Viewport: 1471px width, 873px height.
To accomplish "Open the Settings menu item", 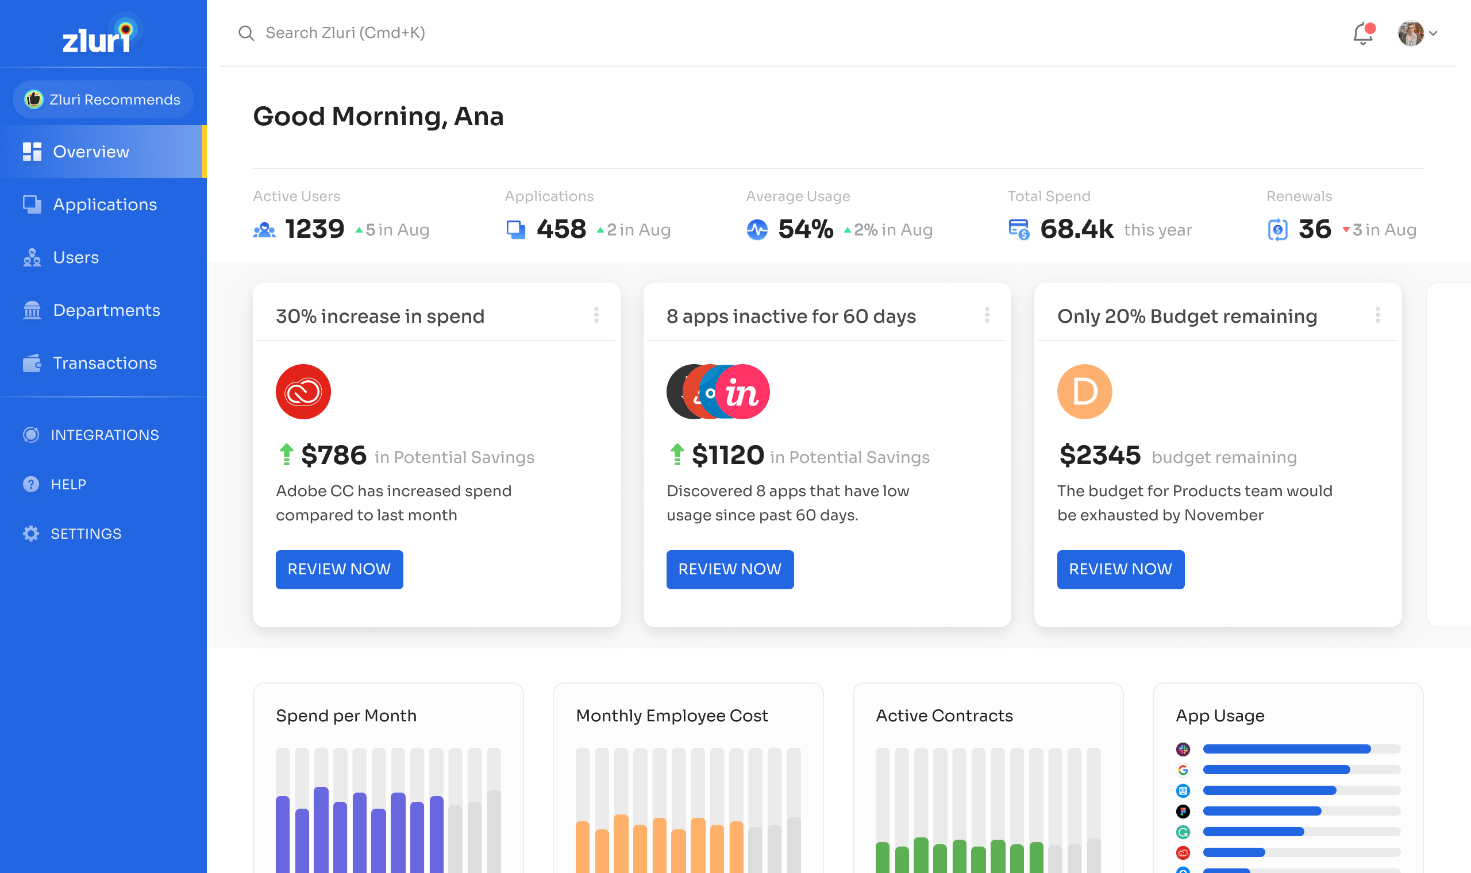I will (87, 533).
